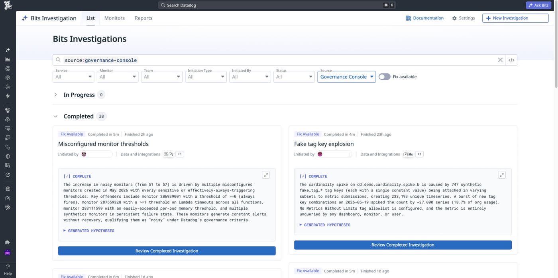Open the lightning bolt icon in sidebar
Image resolution: width=558 pixels, height=278 pixels.
point(8,96)
